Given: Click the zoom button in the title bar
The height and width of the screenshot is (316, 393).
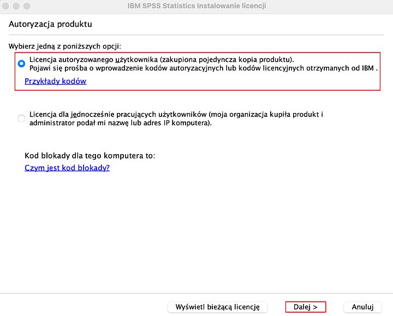Looking at the screenshot, I should (x=27, y=6).
